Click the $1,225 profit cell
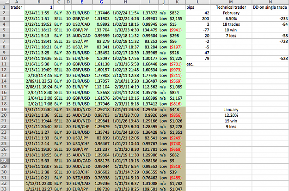This screenshot has width=289, height=191. pyautogui.click(x=177, y=59)
